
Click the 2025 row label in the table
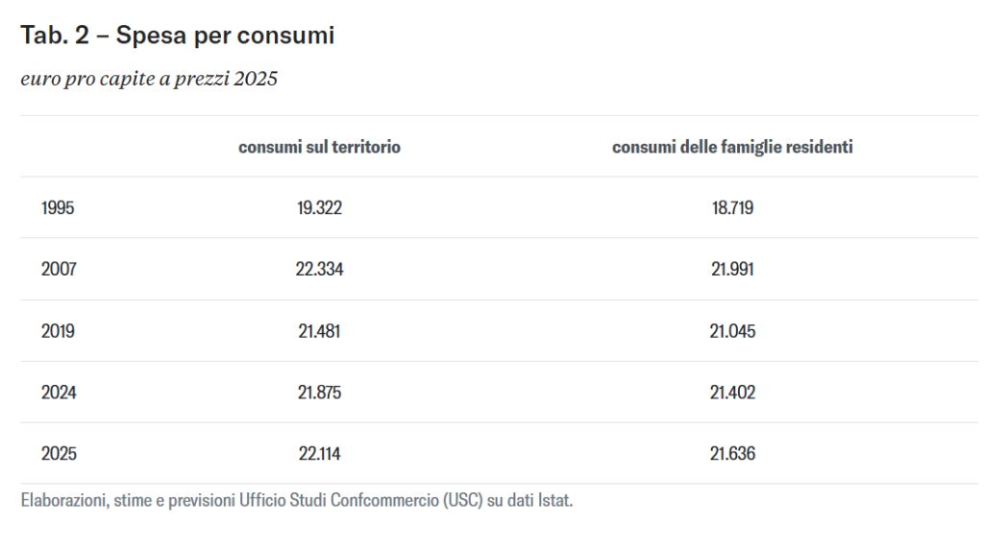point(59,454)
